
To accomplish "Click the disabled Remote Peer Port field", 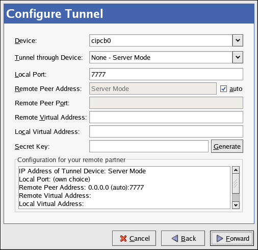I will tap(166, 103).
